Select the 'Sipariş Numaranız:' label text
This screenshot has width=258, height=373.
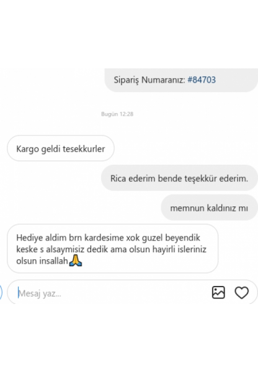(149, 80)
